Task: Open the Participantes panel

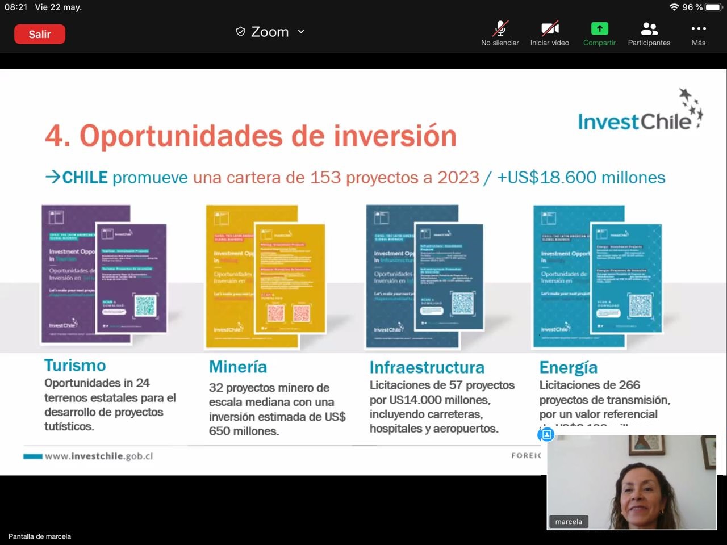Action: [x=649, y=34]
